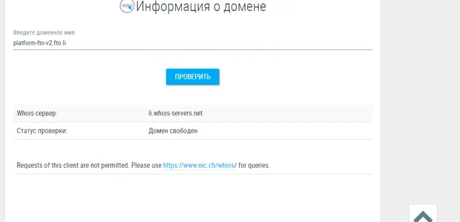Focus the domain name input field
460x222 pixels.
tap(193, 43)
